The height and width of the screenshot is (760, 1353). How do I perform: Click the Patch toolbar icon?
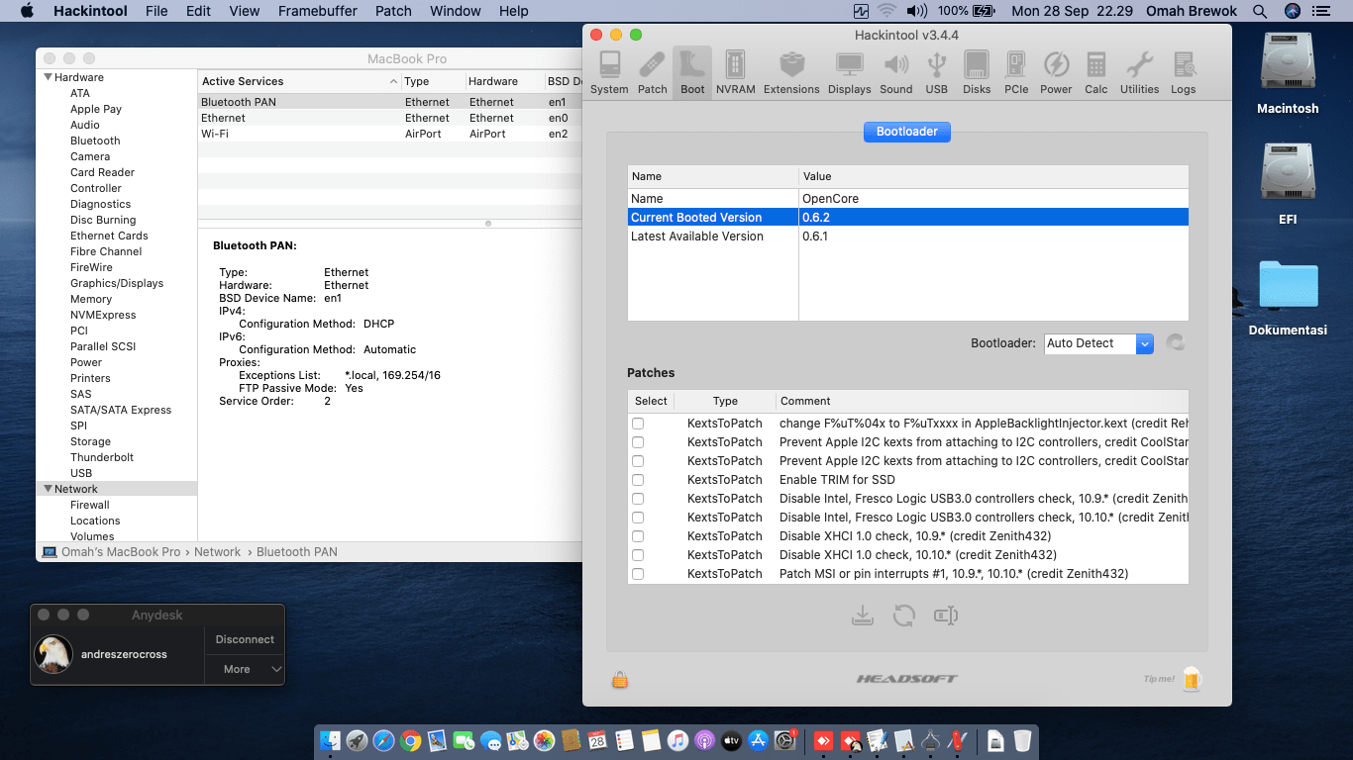click(x=652, y=73)
